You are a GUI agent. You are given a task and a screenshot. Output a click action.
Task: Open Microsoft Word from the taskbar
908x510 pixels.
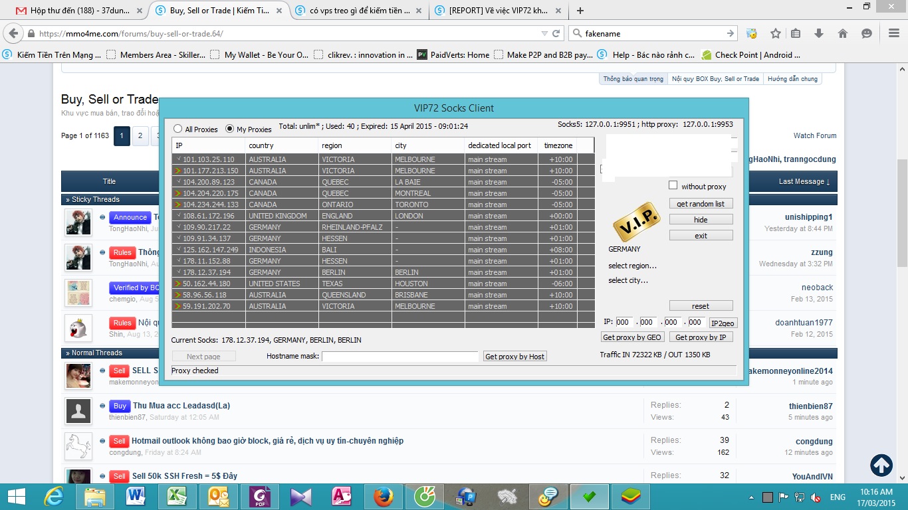[x=135, y=497]
